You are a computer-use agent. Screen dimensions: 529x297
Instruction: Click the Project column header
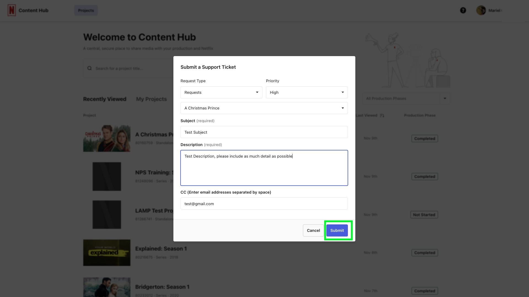[90, 116]
